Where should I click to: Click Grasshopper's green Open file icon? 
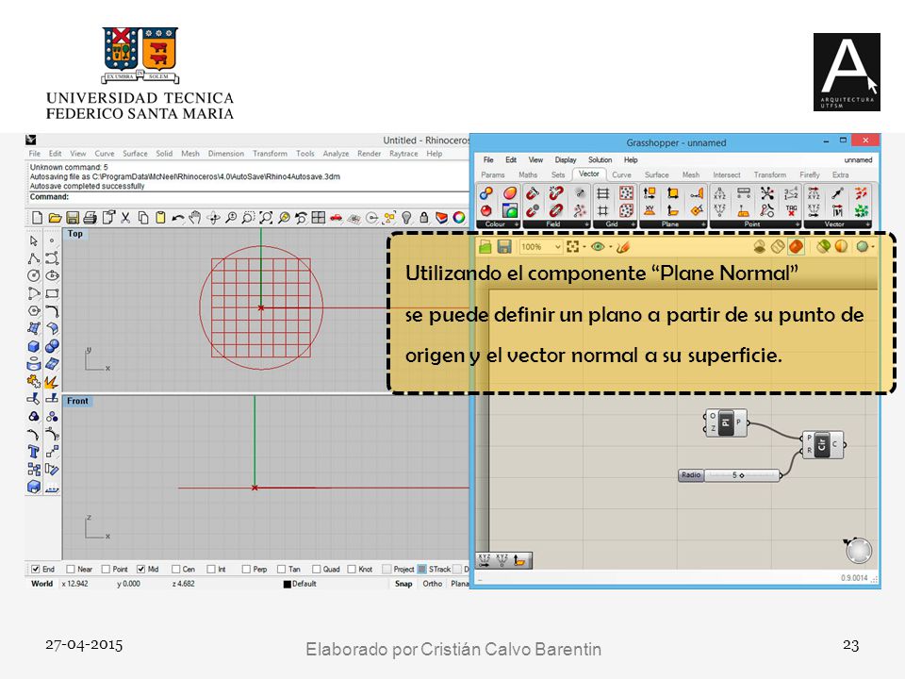[485, 247]
